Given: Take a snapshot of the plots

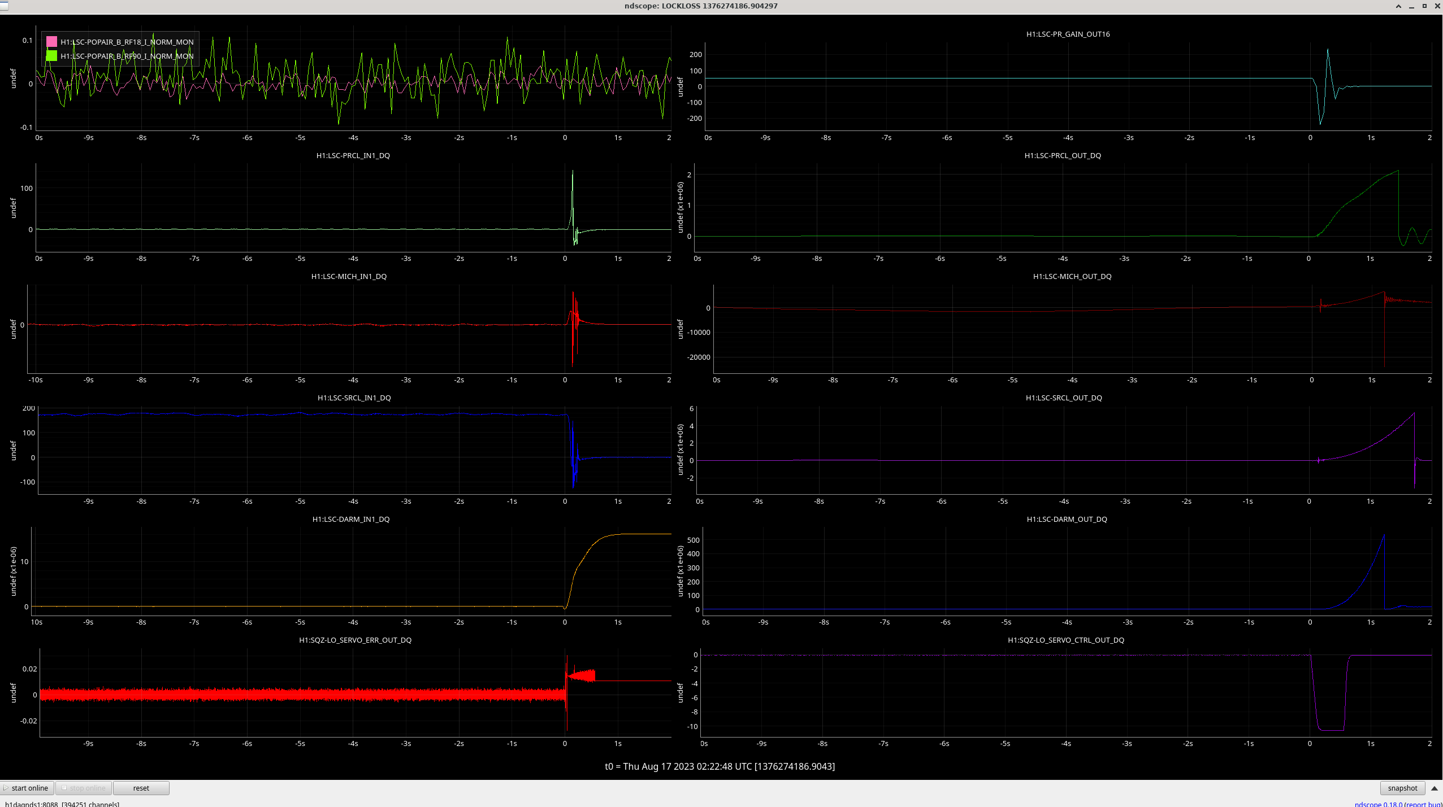Looking at the screenshot, I should (x=1402, y=788).
